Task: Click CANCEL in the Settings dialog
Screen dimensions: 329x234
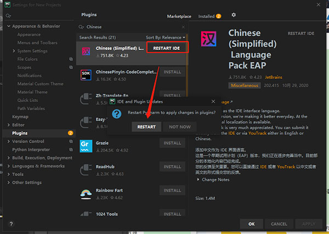Action: [x=279, y=224]
